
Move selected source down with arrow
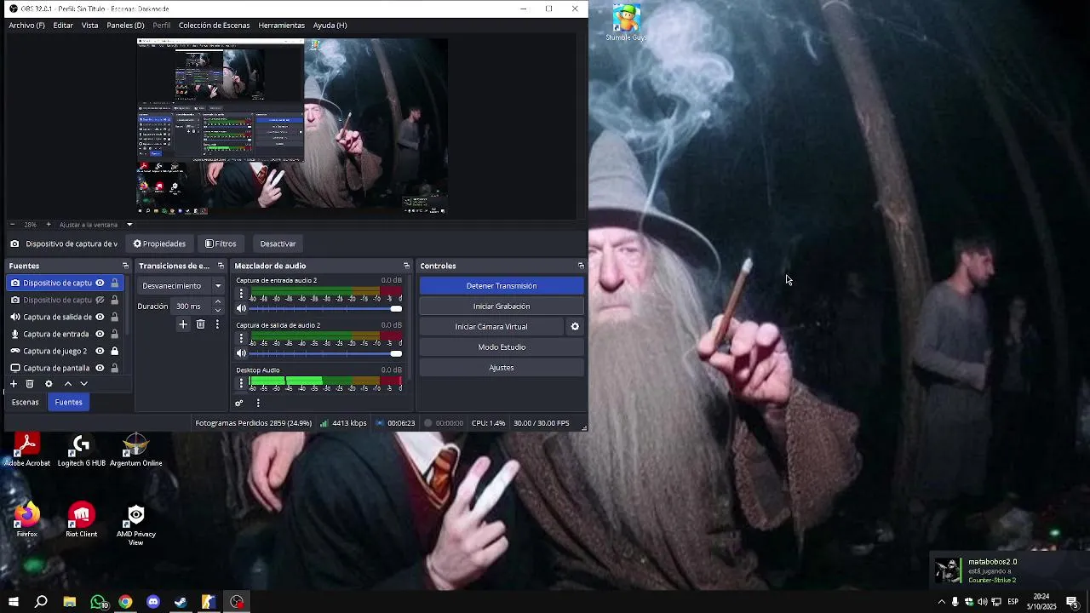[x=83, y=384]
